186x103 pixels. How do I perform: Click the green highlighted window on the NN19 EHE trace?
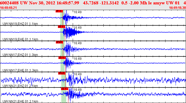tap(62, 33)
